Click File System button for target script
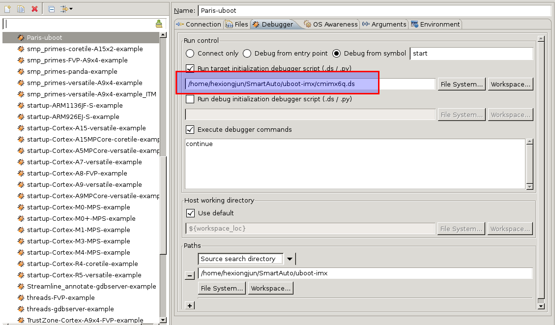Viewport: 555px width, 325px height. (x=461, y=84)
